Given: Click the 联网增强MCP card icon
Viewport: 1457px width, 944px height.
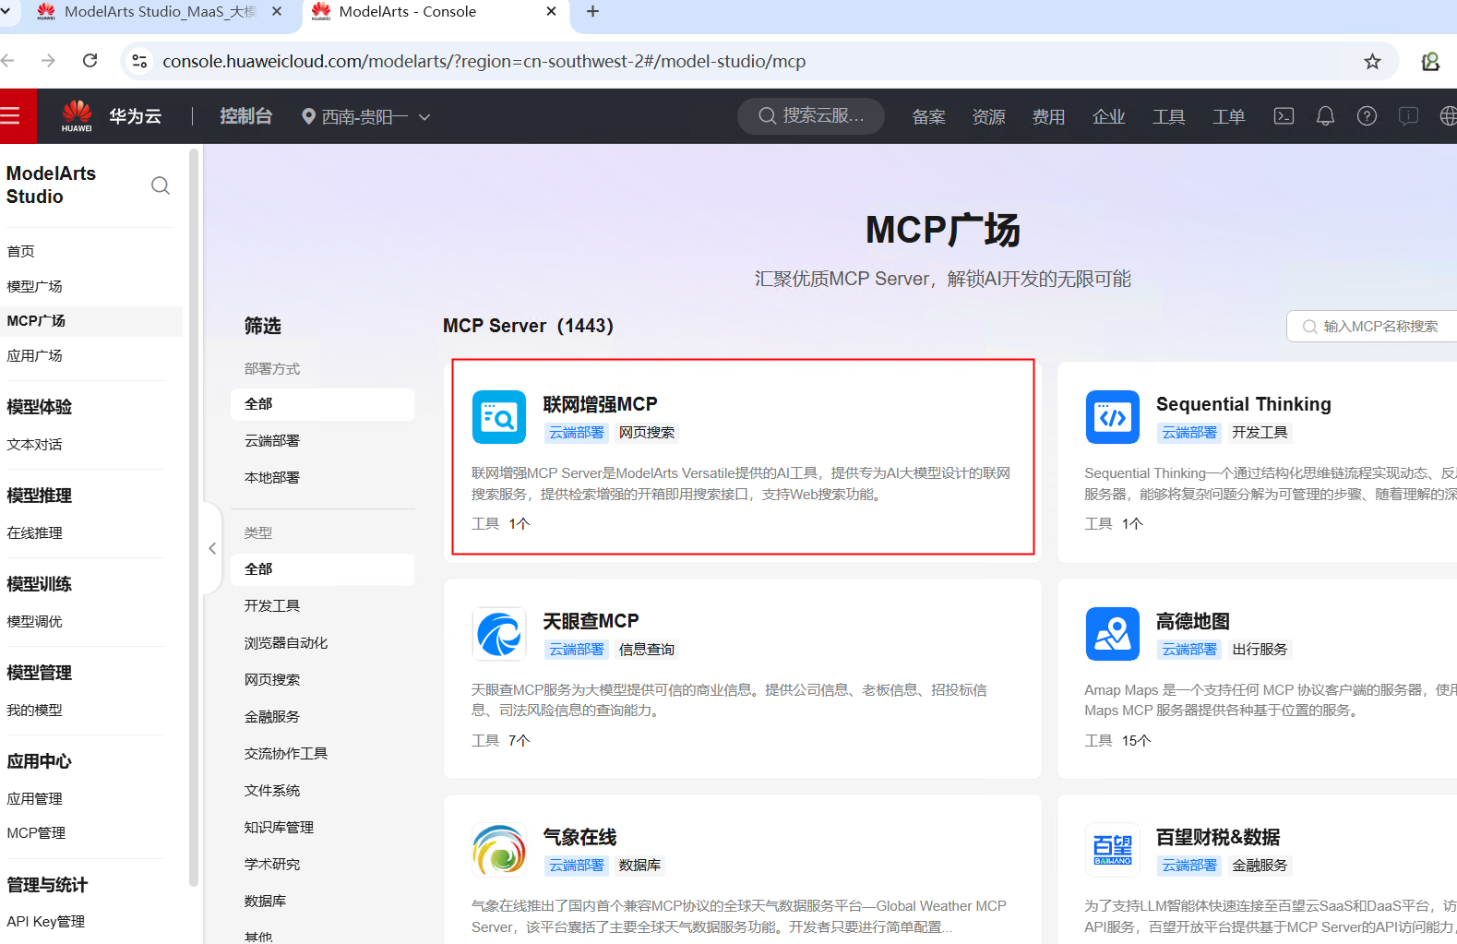Looking at the screenshot, I should click(499, 417).
